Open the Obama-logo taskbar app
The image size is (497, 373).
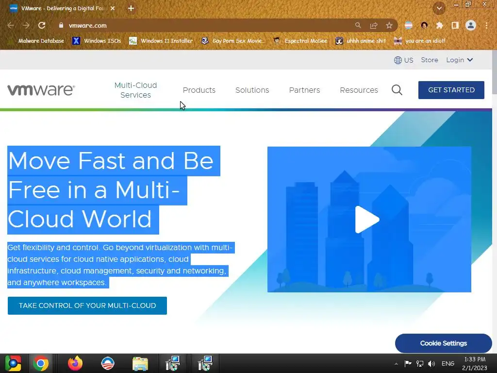tap(108, 363)
